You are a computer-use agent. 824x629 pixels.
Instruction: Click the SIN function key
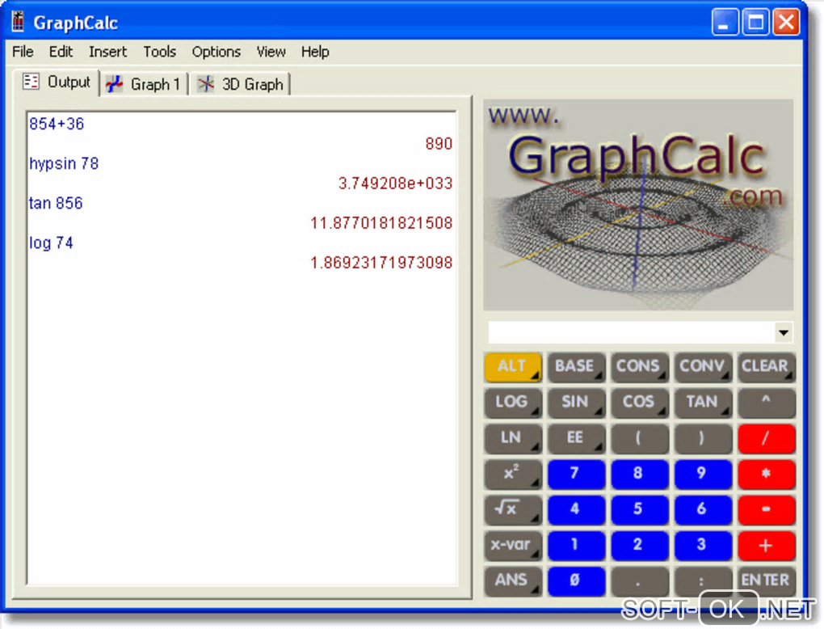[575, 403]
